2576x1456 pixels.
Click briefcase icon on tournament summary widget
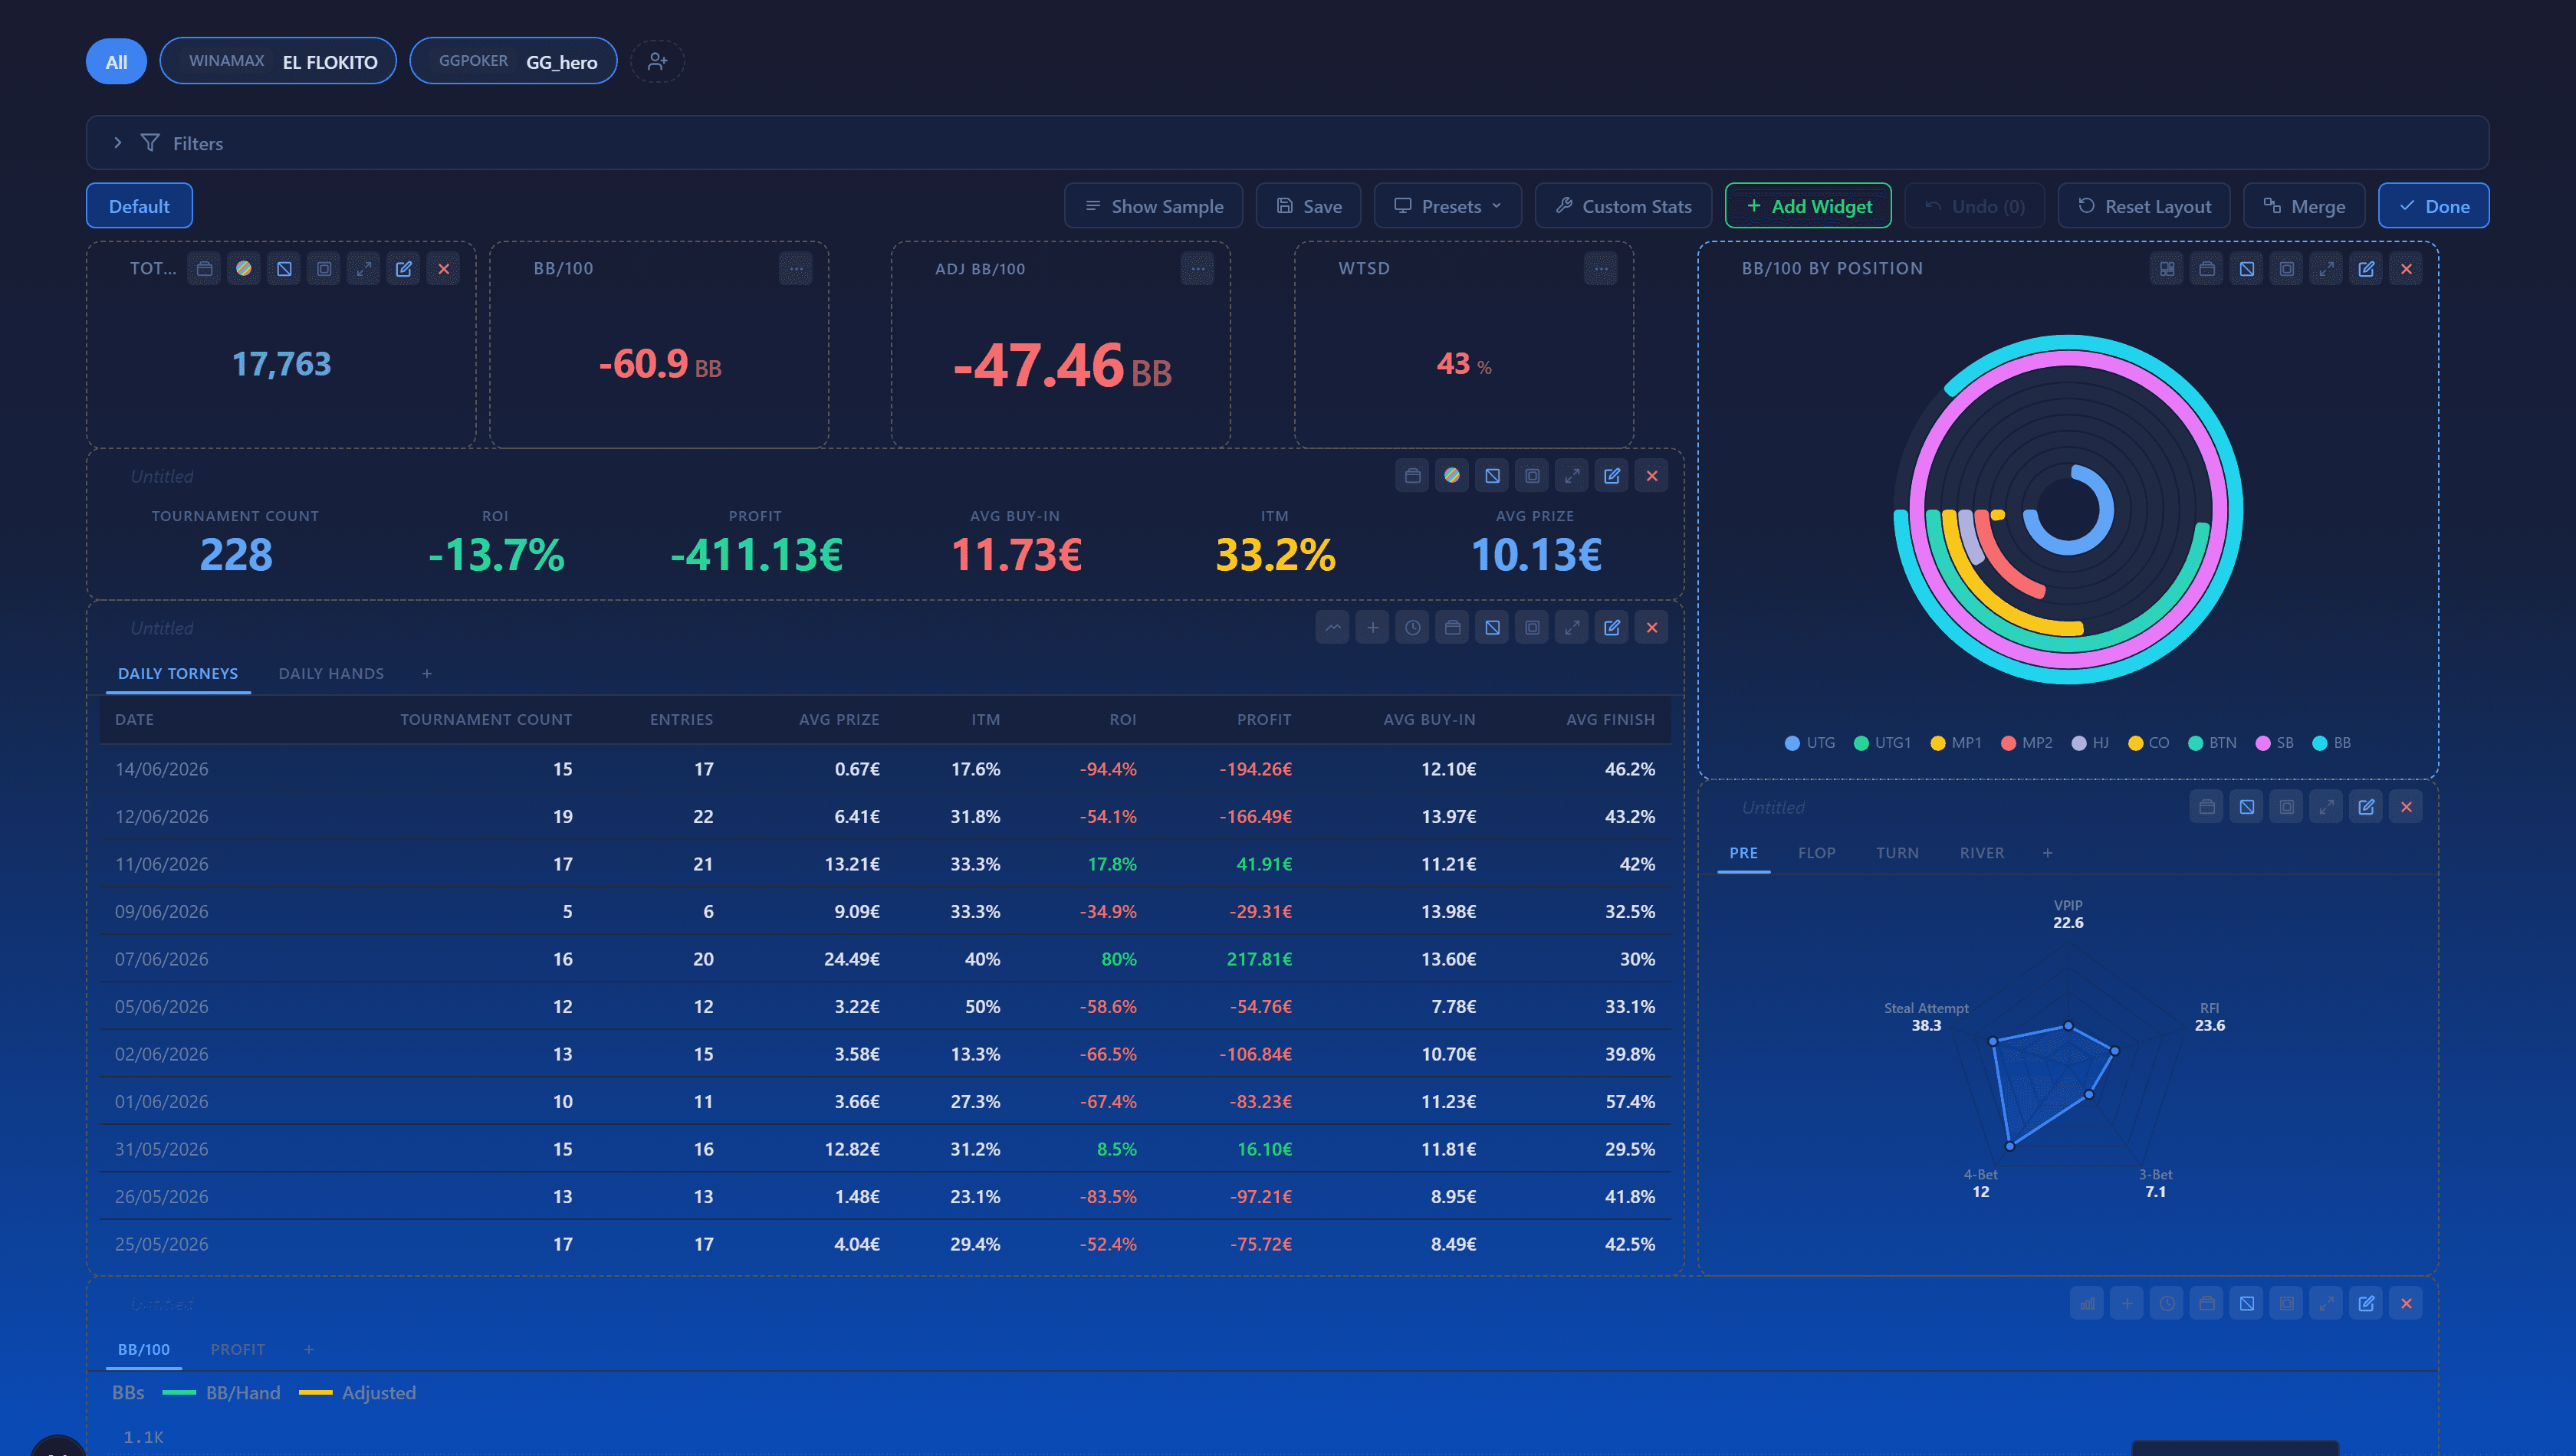1412,476
